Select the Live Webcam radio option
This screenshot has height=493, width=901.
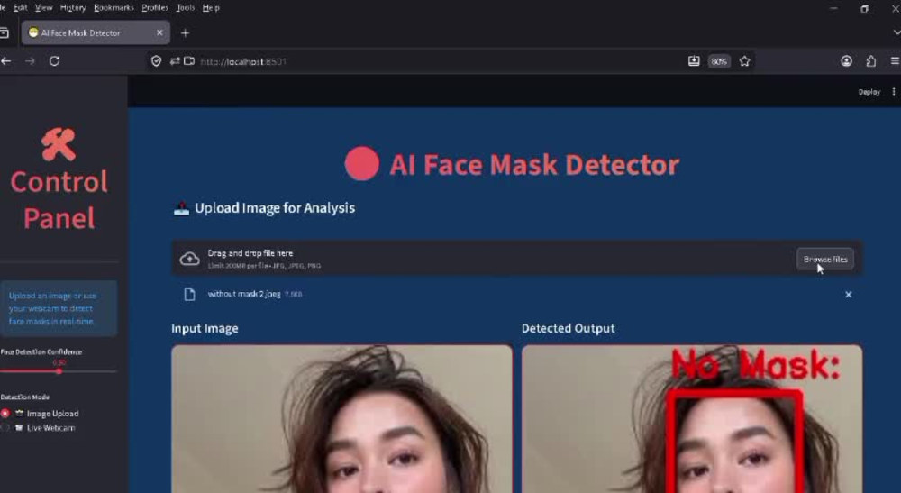(x=5, y=428)
